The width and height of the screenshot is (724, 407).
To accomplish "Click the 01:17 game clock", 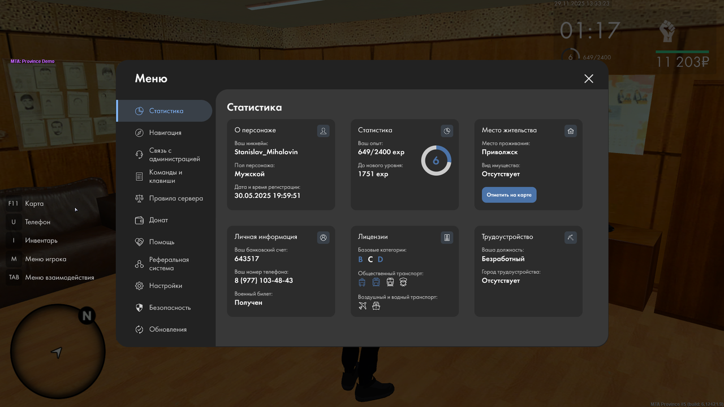I will click(590, 31).
